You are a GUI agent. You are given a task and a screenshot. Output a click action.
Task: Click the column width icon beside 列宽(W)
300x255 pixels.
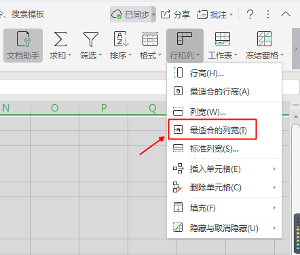coord(179,112)
